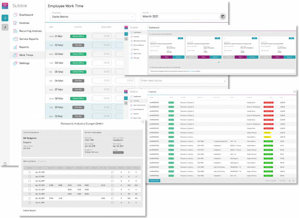Open Not Set activity selector for 02 Mar

(78, 45)
